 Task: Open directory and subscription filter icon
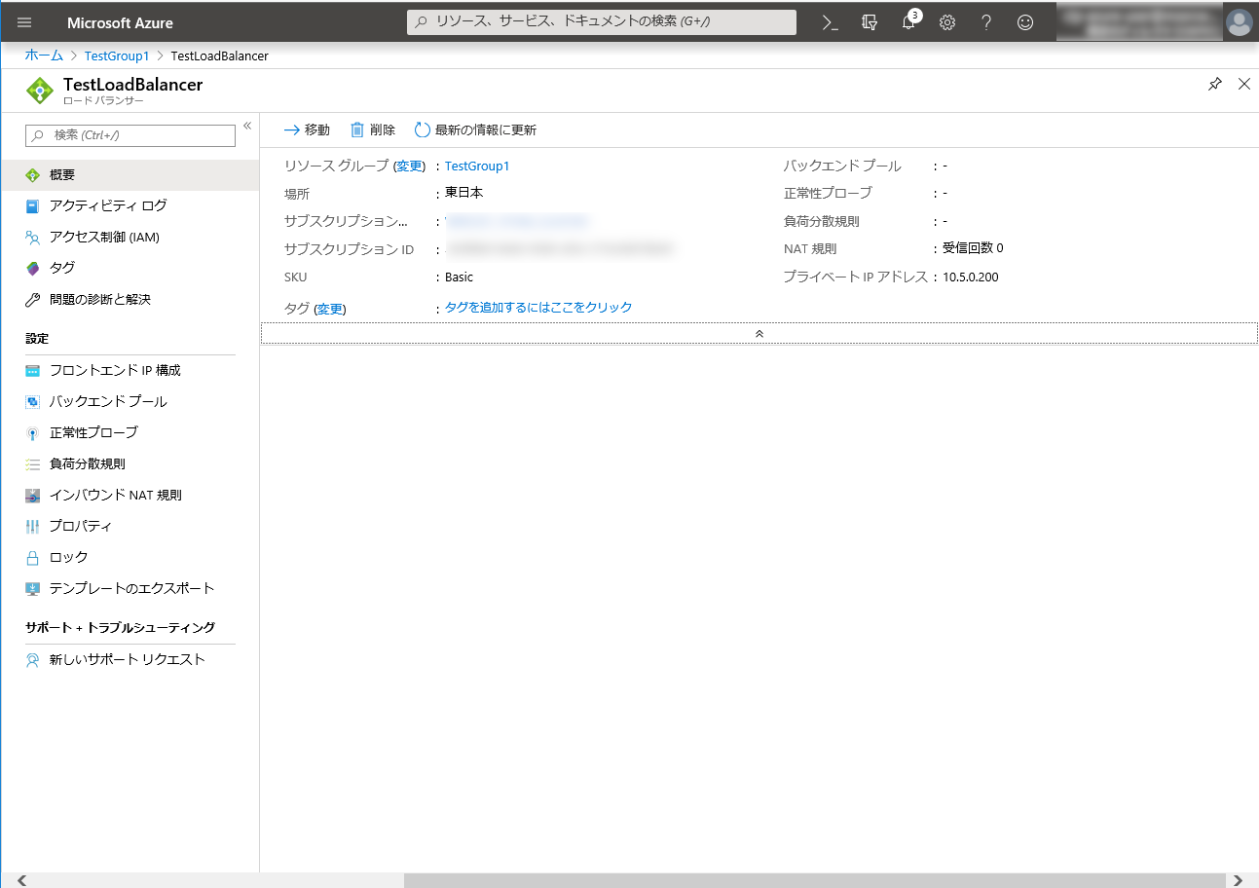[870, 22]
